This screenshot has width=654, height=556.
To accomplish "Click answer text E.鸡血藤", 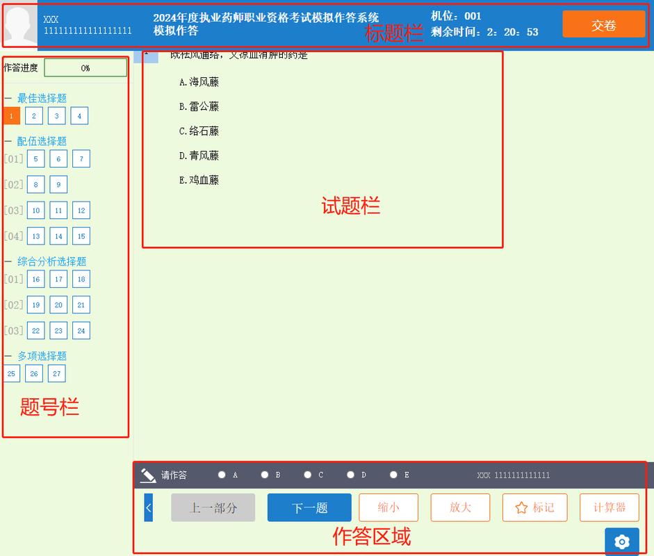I will pos(199,180).
